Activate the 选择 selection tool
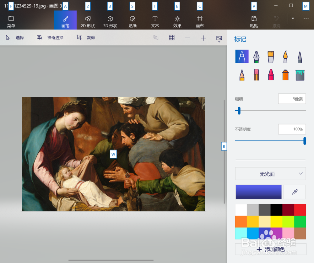The height and width of the screenshot is (263, 314). (x=15, y=38)
